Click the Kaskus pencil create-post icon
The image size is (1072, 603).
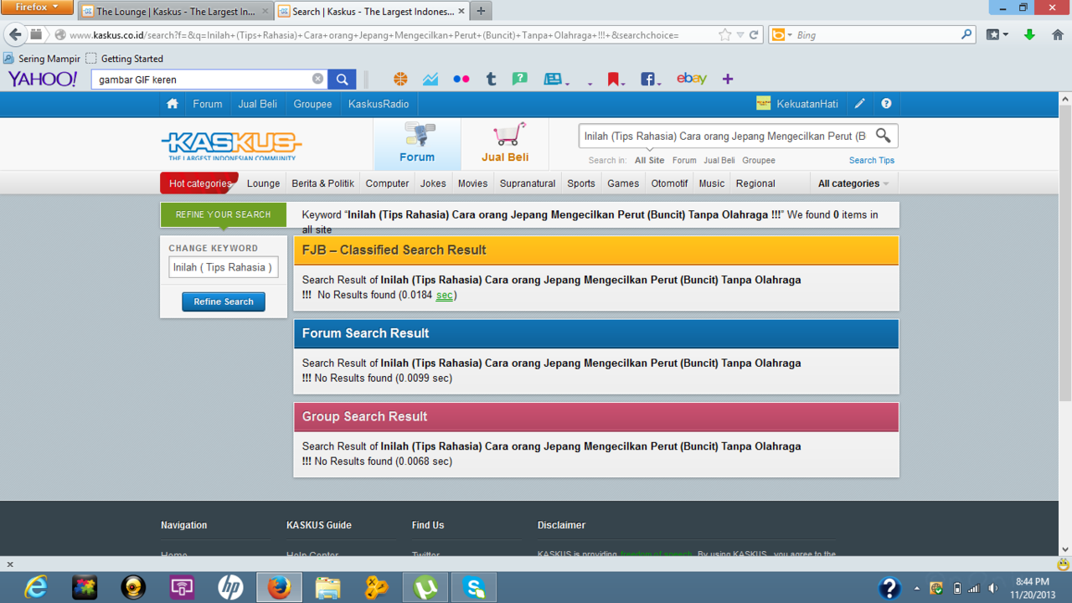click(859, 104)
